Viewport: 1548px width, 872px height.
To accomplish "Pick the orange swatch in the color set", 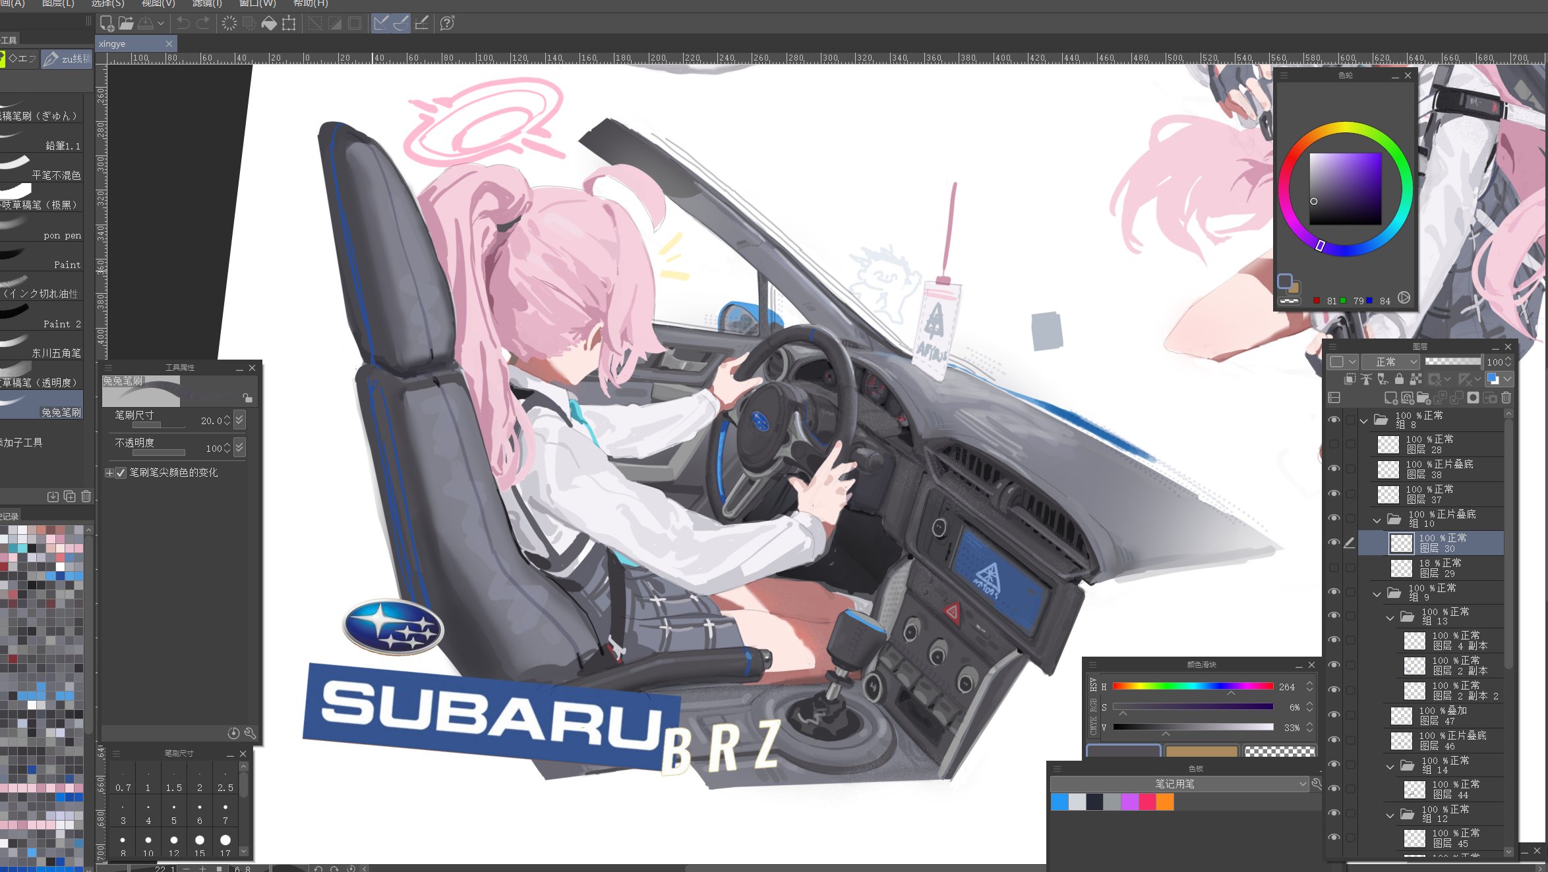I will pos(1164,802).
